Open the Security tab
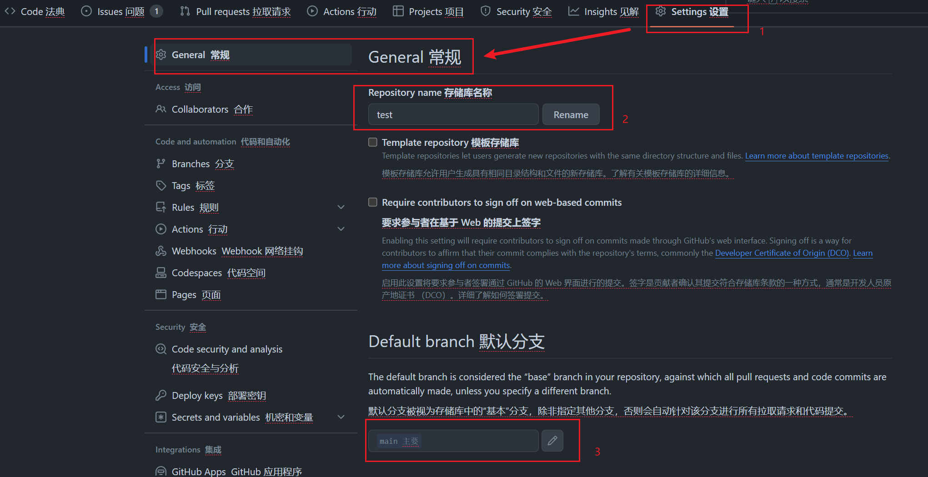The image size is (928, 477). [x=516, y=11]
